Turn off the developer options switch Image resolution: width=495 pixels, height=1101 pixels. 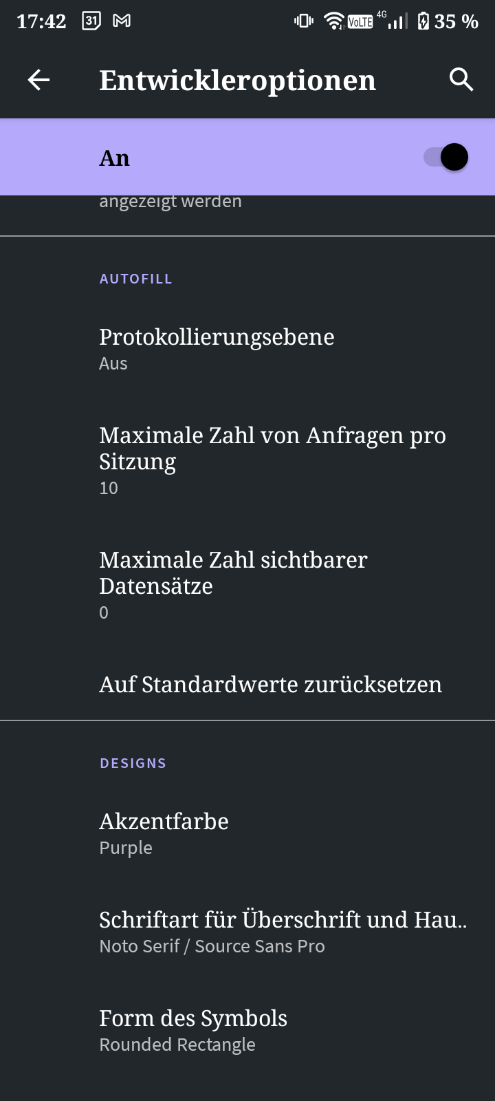(x=446, y=158)
